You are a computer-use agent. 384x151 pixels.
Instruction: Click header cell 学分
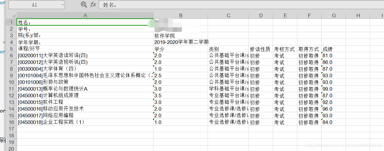[181, 49]
